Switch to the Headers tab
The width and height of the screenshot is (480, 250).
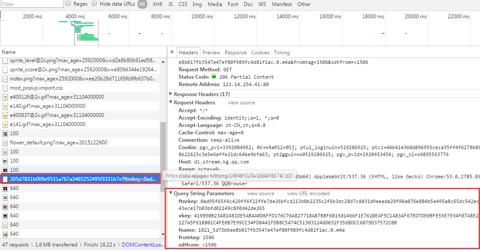[x=189, y=53]
